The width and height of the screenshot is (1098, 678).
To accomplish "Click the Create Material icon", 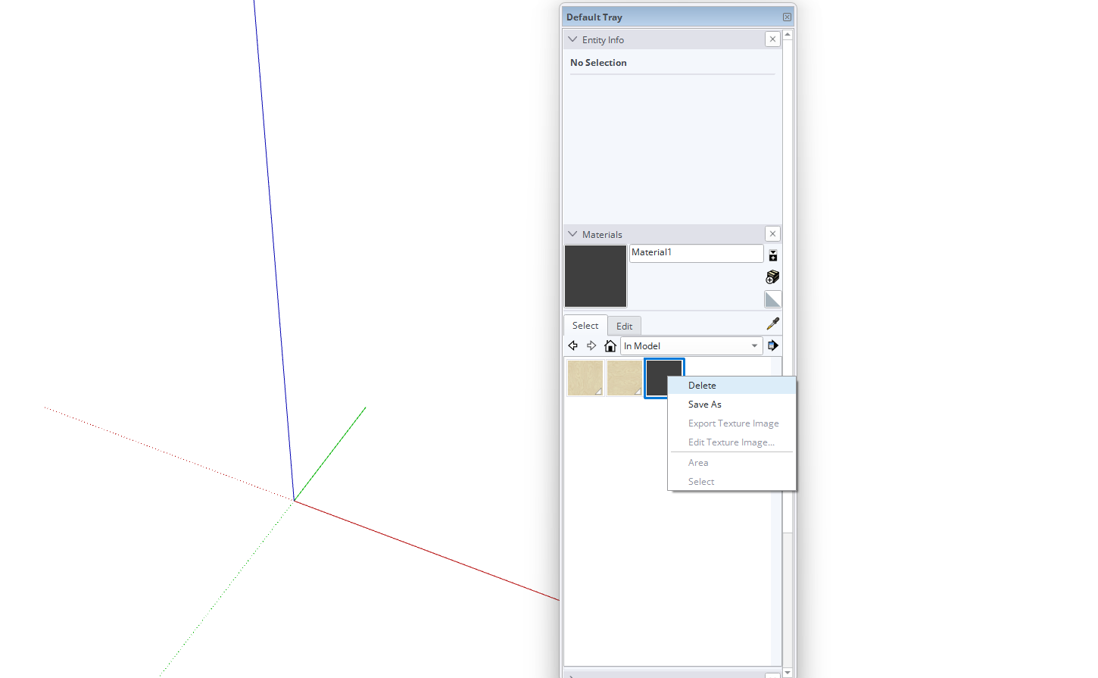I will [x=772, y=277].
